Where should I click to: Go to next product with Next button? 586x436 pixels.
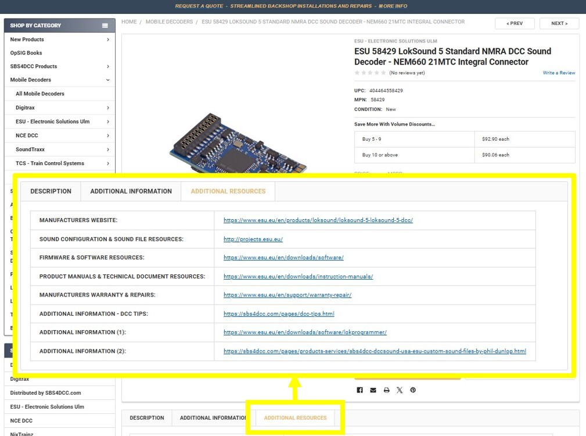[559, 23]
